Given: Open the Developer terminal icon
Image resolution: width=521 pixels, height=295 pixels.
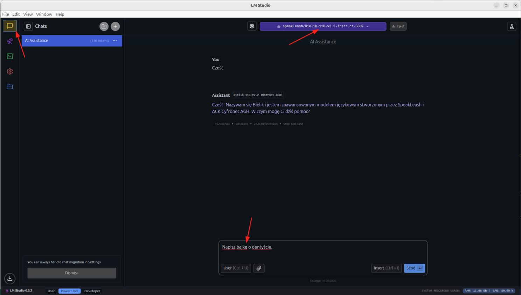Looking at the screenshot, I should coord(10,56).
